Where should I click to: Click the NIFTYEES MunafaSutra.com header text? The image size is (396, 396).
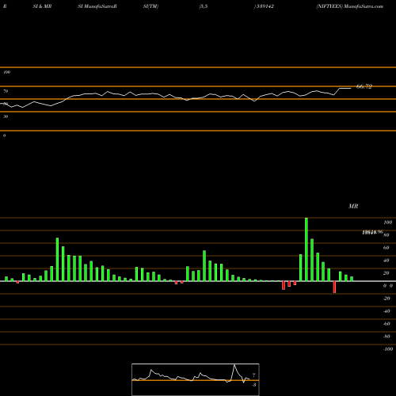pos(349,6)
